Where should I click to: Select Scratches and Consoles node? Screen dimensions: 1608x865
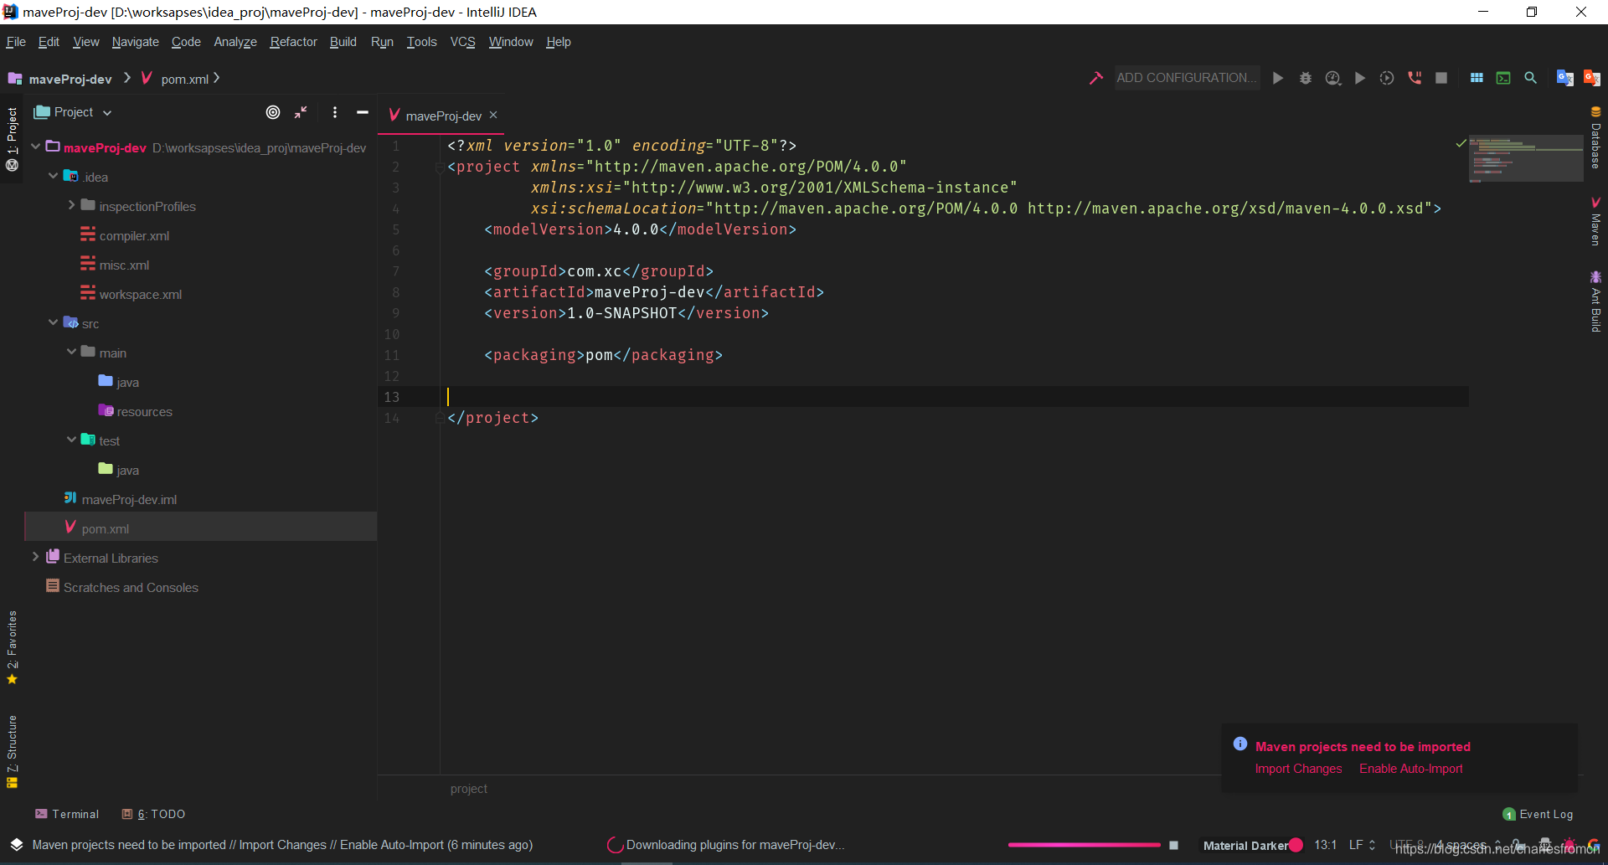131,588
